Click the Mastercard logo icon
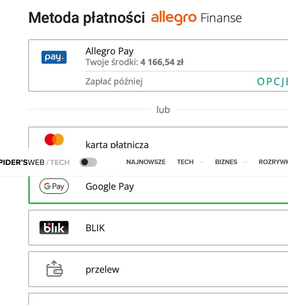The image size is (288, 305). point(54,140)
